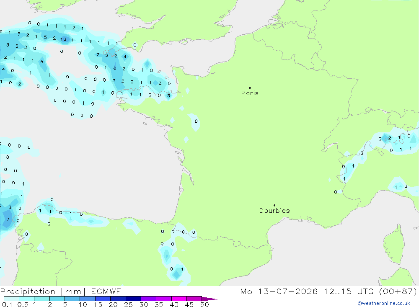419x307 pixels.
Task: Click the precipitation value 6 over the Channel
Action: [x=115, y=68]
